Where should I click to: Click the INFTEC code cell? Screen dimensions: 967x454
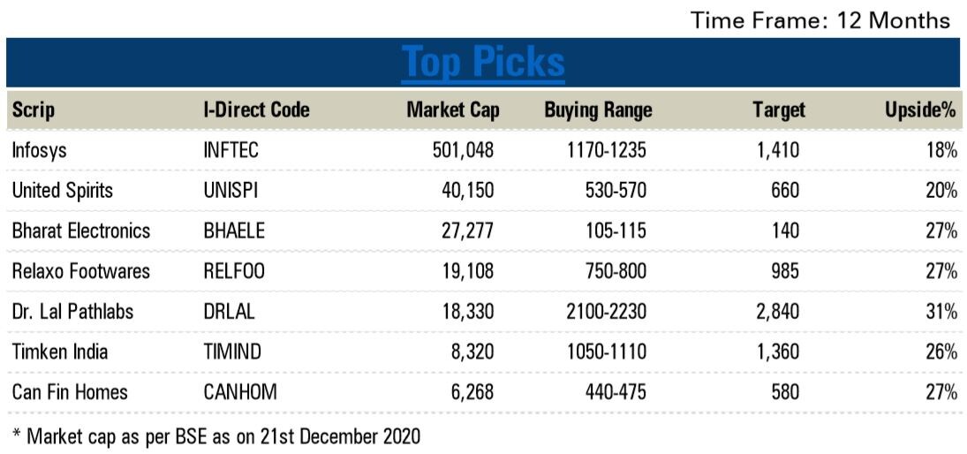230,151
